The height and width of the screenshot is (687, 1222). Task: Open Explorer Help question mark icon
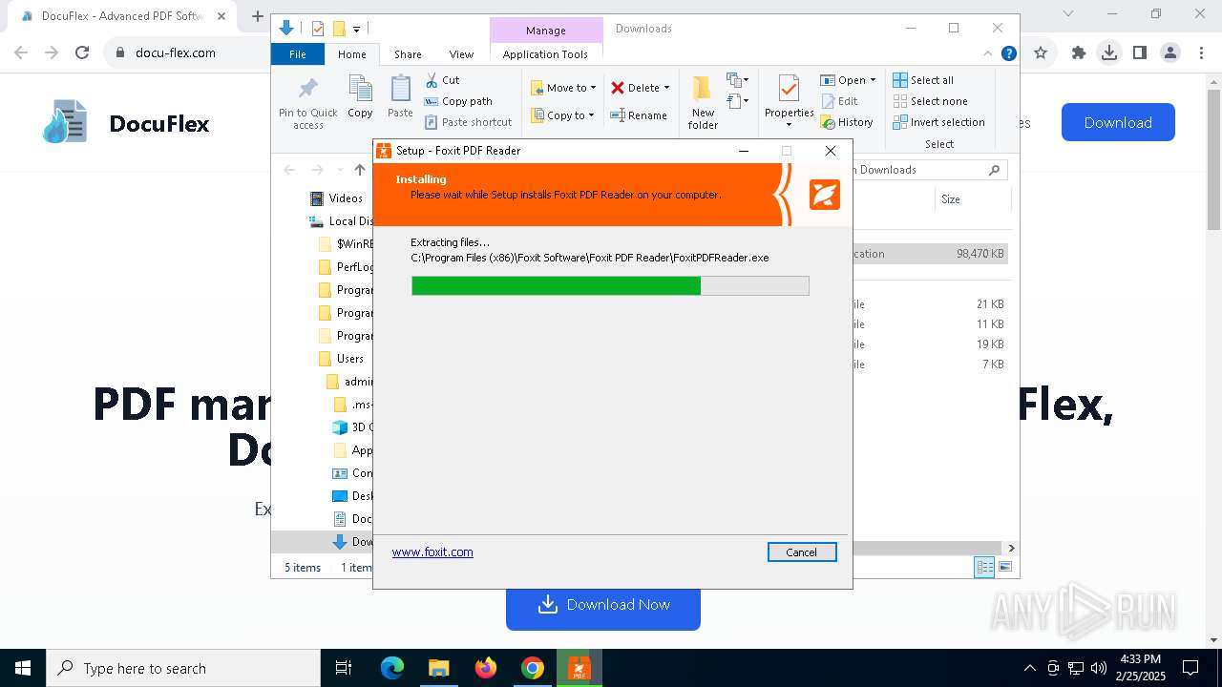click(1008, 53)
